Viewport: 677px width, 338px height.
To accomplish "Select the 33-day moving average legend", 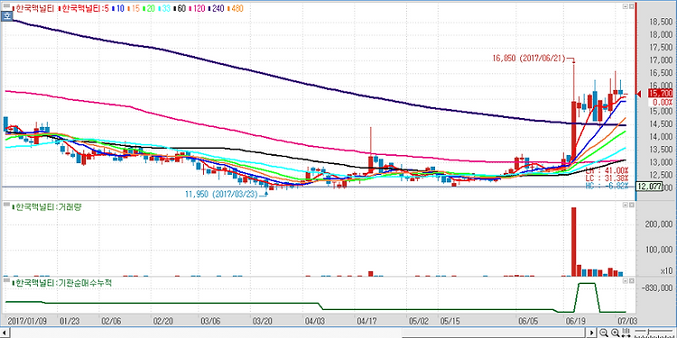I will coord(164,8).
